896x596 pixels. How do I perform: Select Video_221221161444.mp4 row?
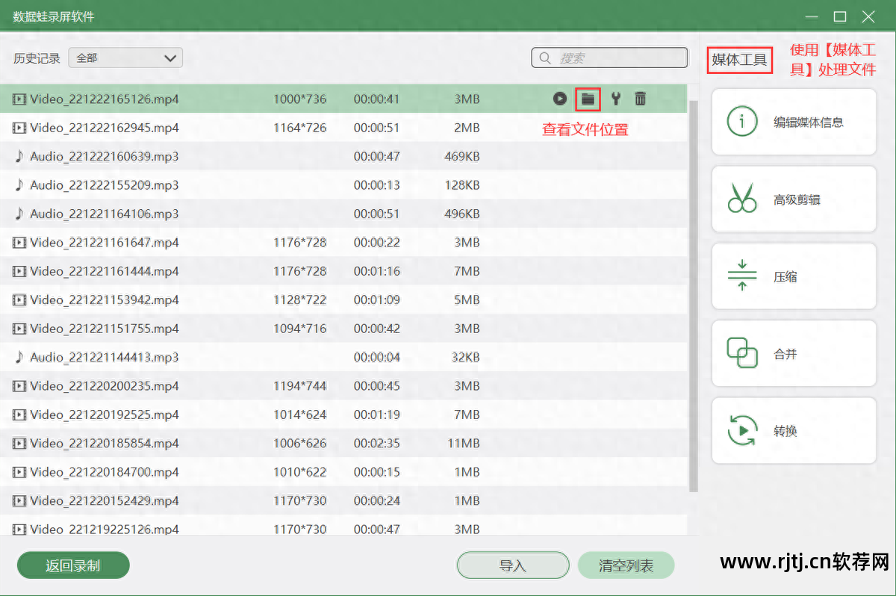(343, 271)
